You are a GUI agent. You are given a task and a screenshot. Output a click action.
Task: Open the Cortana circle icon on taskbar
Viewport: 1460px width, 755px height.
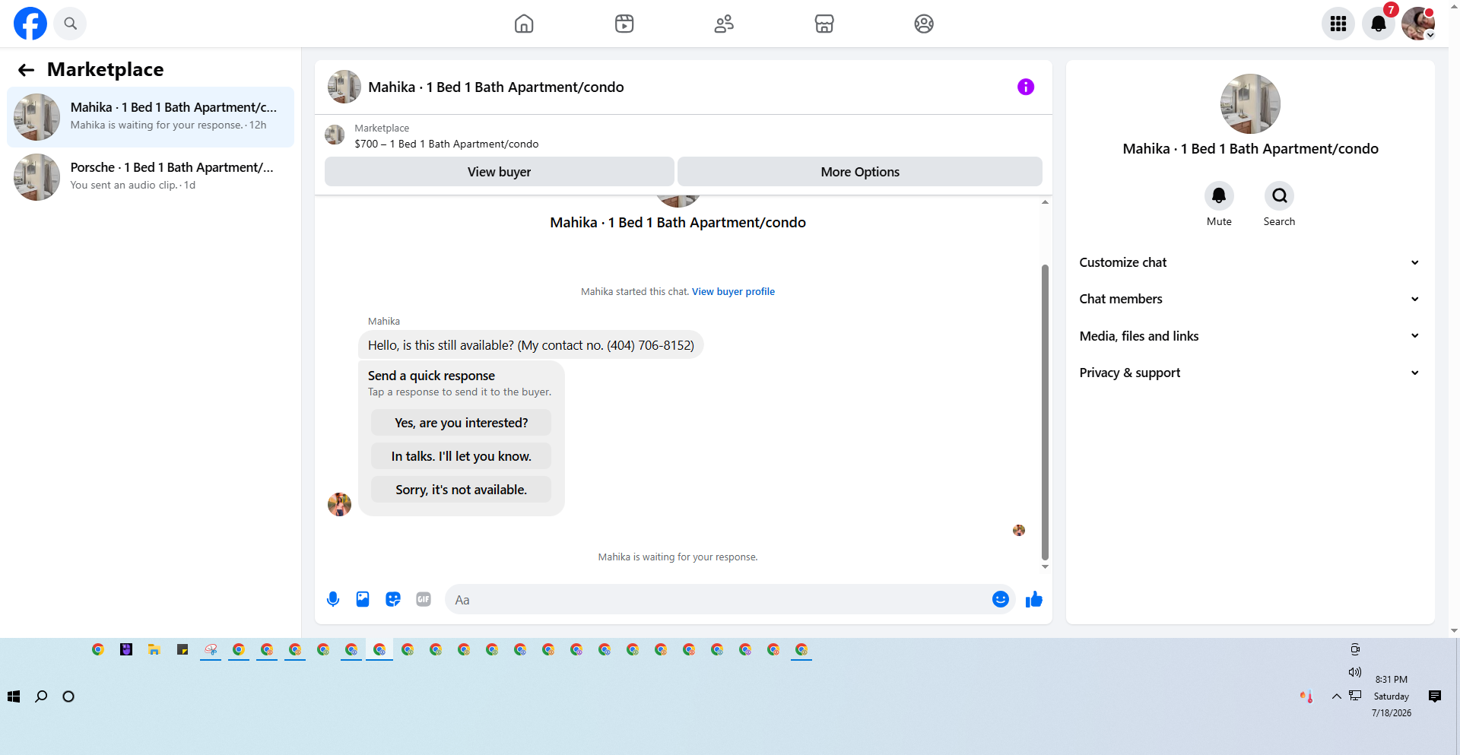point(68,696)
